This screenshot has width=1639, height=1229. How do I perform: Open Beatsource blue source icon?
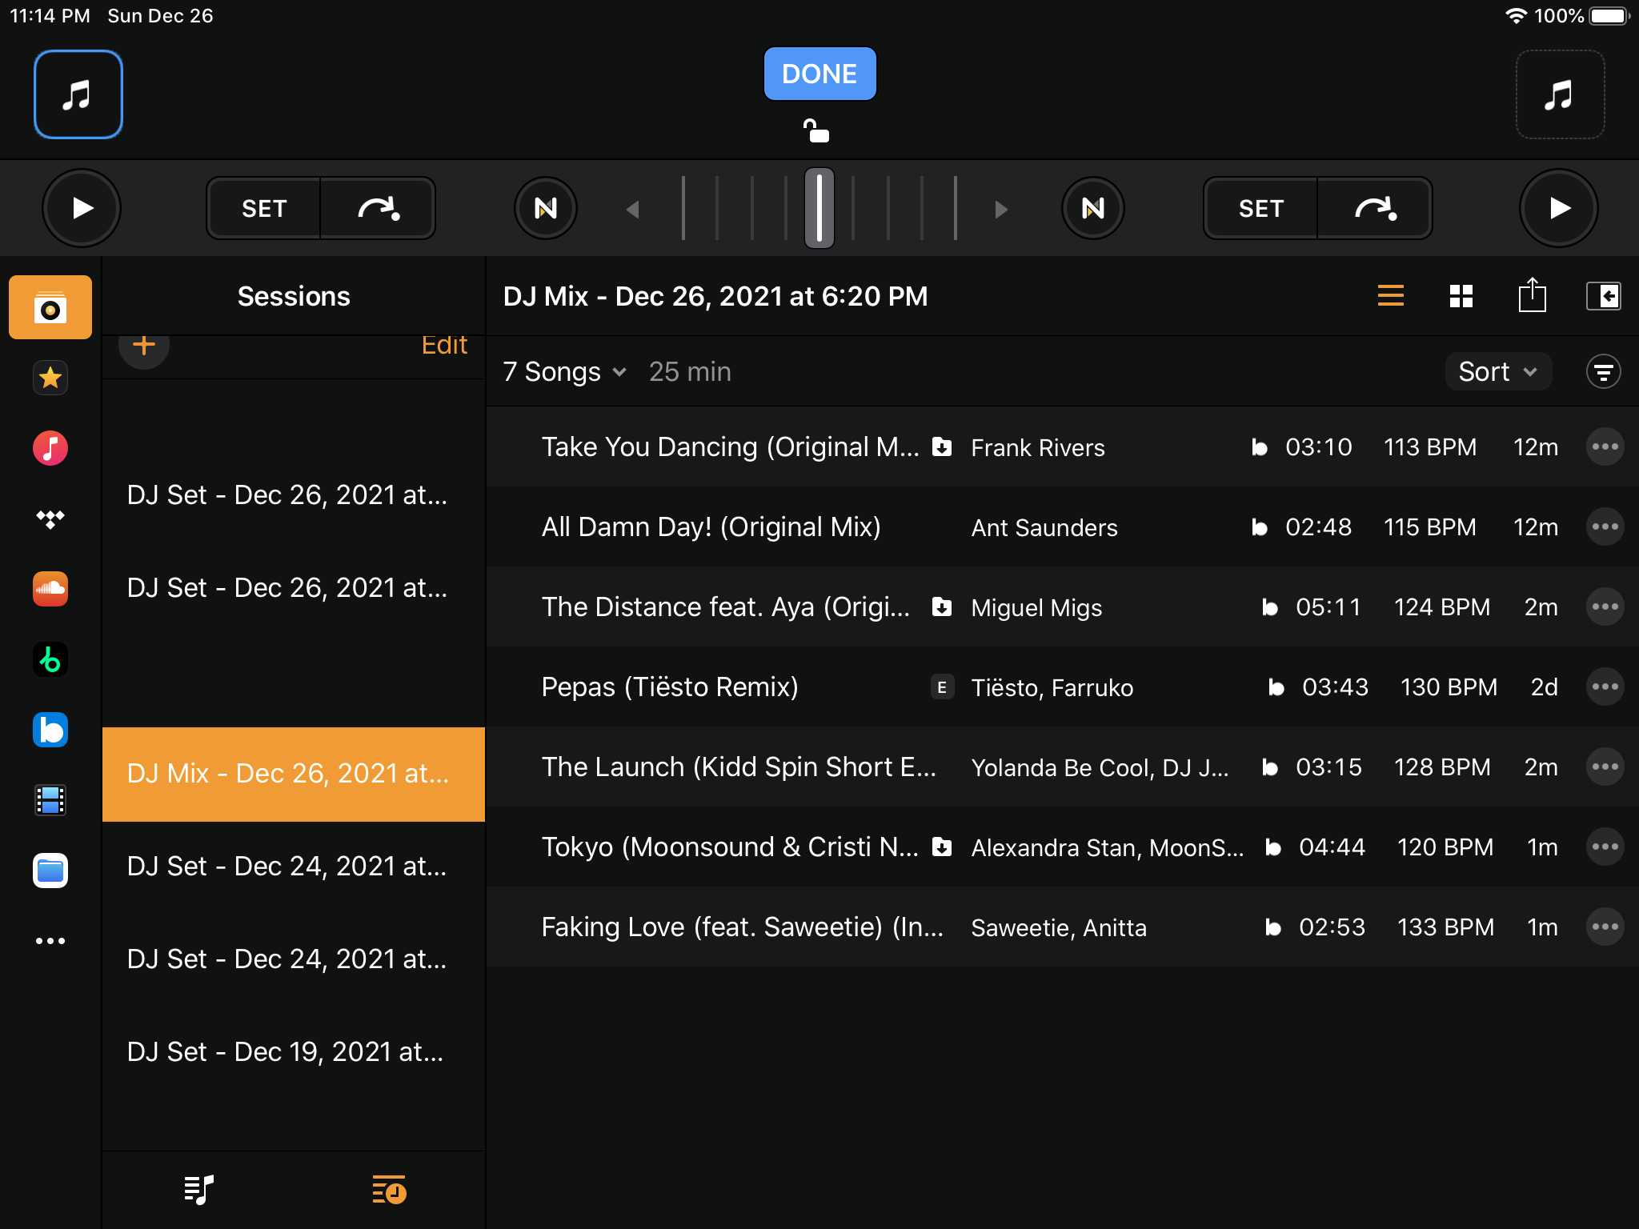pyautogui.click(x=50, y=730)
